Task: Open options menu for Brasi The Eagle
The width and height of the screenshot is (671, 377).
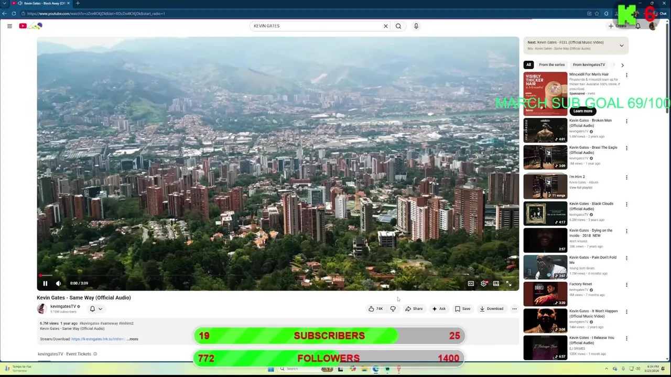Action: [626, 148]
